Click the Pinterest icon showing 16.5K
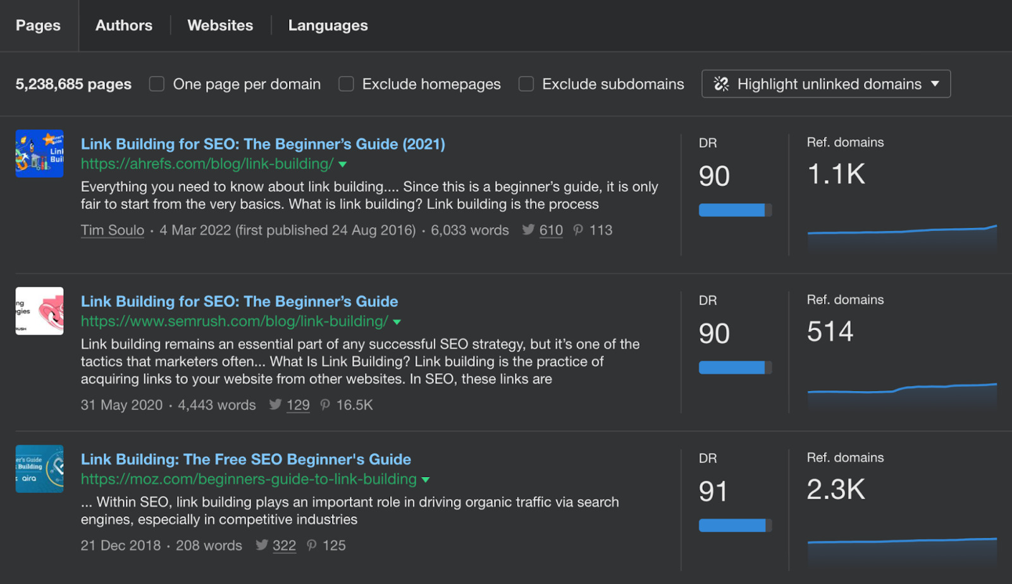The width and height of the screenshot is (1012, 584). click(x=324, y=405)
